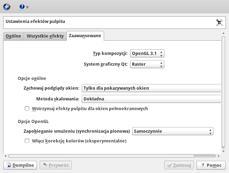Click the horizontal scrollbar at the bottom
The width and height of the screenshot is (229, 173).
(111, 156)
